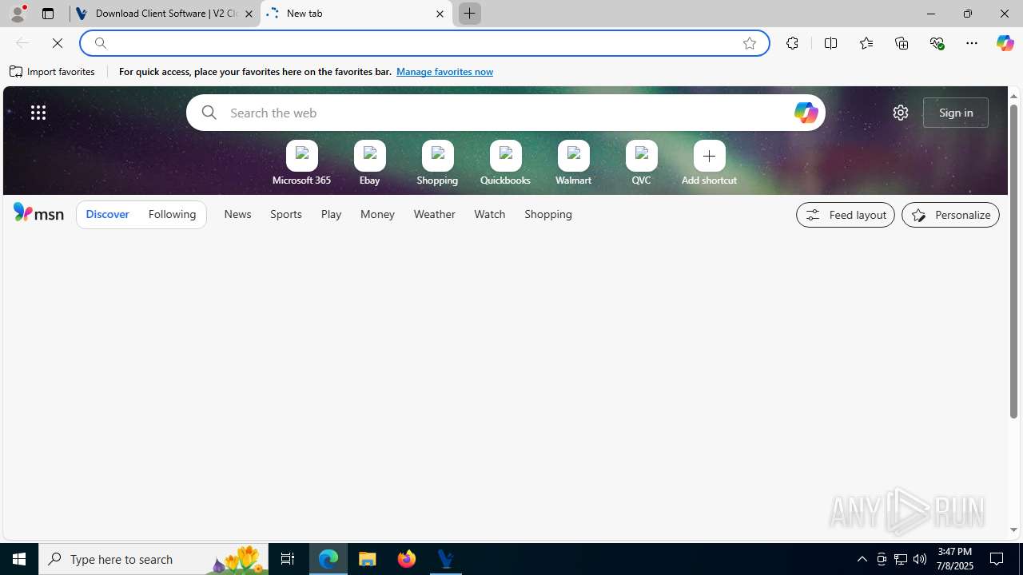Image resolution: width=1023 pixels, height=575 pixels.
Task: Open the Watch section
Action: pos(489,214)
